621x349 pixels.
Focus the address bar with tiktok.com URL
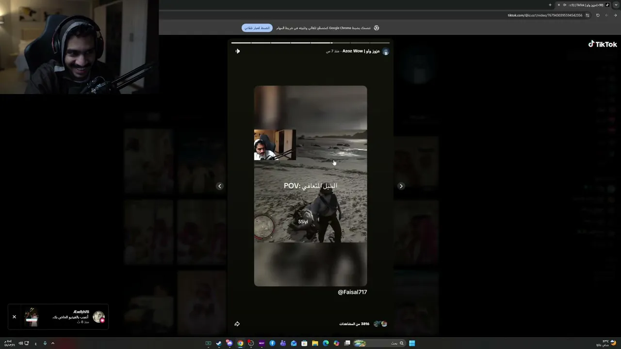tap(545, 15)
